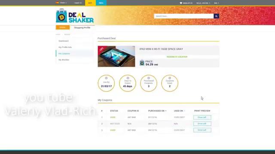This screenshot has height=154, width=275.
Task: Click Show pdf for coupon row 1
Action: coord(202,117)
